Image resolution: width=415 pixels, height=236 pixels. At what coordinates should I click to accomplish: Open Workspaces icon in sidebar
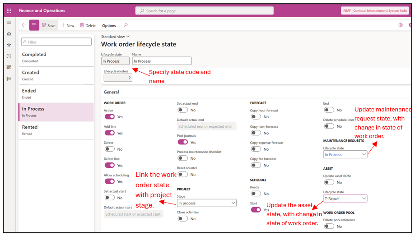tap(9, 67)
